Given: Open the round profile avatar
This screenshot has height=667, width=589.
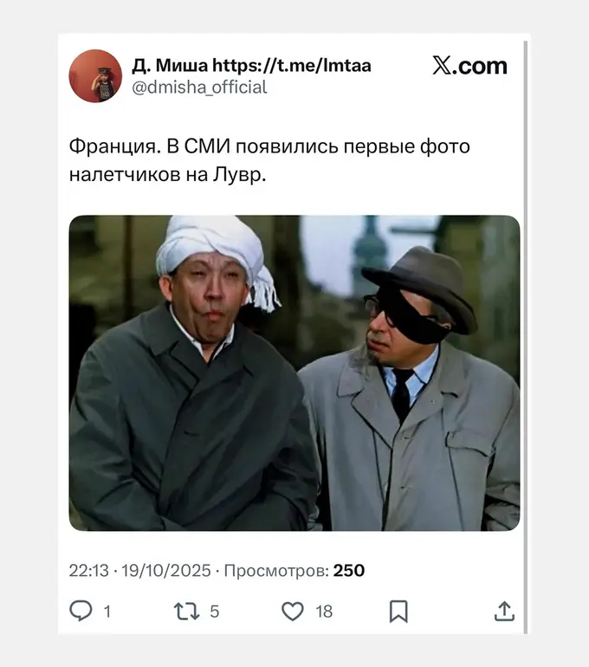Looking at the screenshot, I should [x=95, y=76].
